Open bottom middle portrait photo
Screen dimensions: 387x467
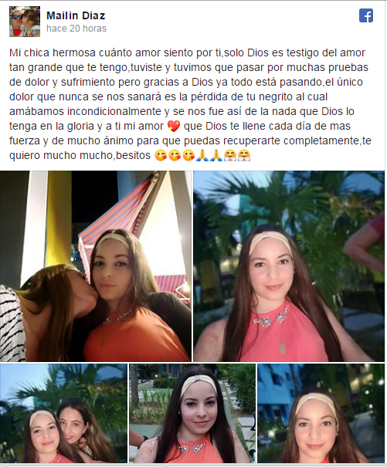coord(192,413)
